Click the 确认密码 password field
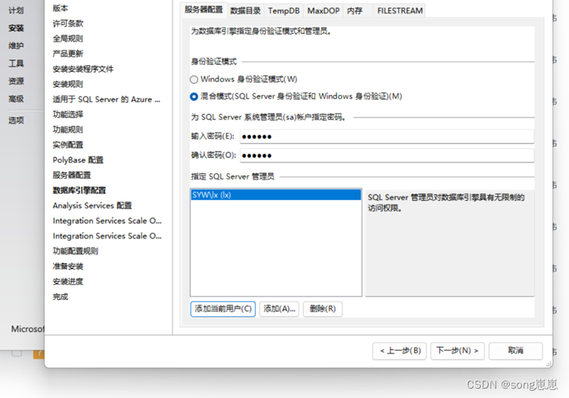 [387, 156]
